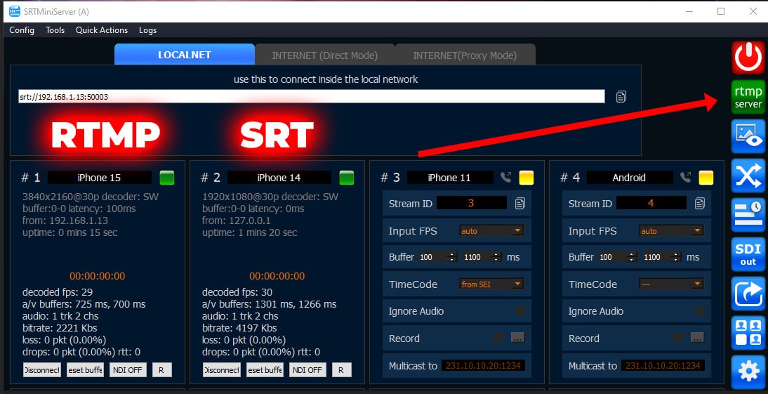
Task: Edit Multicast to address for stream 4
Action: 663,365
